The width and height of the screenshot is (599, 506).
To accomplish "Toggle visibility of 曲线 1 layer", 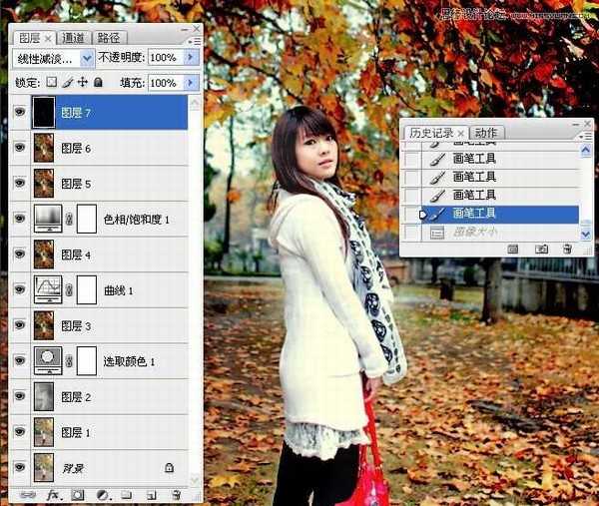I will [x=20, y=289].
